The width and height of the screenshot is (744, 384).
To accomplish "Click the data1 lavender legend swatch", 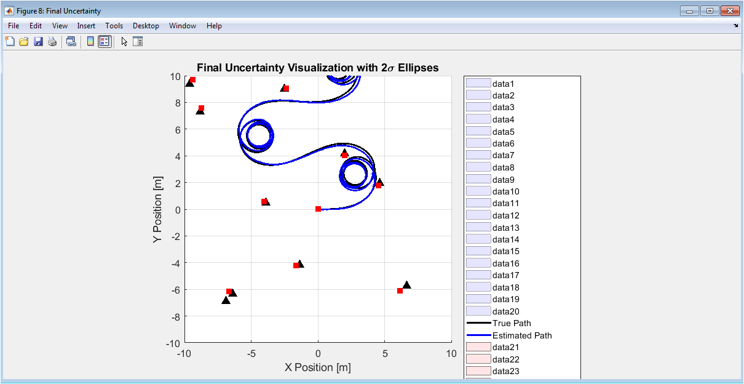I will [478, 83].
